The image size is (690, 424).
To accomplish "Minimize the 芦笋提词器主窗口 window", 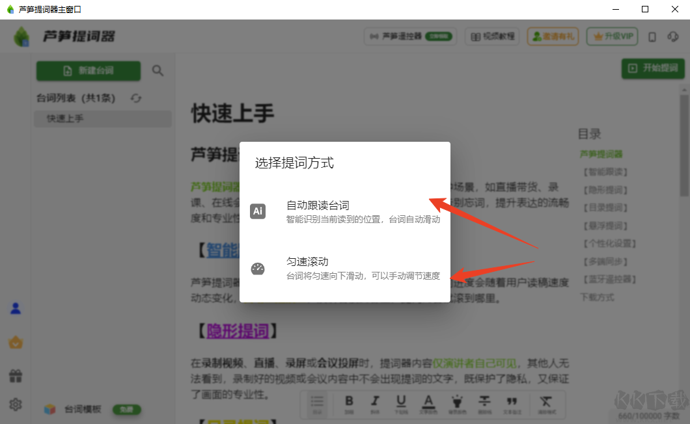I will pyautogui.click(x=616, y=9).
